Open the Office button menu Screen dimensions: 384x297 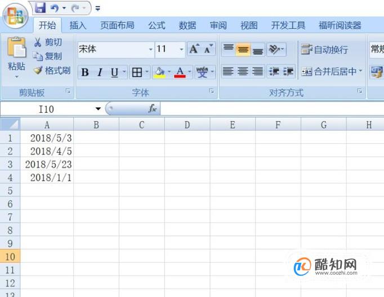pos(15,16)
